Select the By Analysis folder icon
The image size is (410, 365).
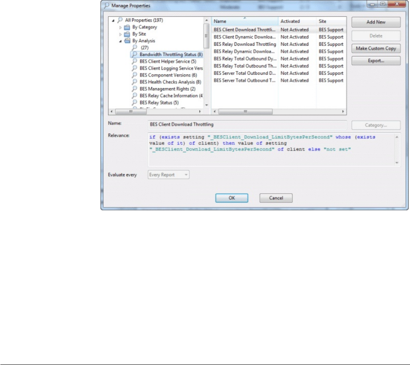click(x=127, y=41)
